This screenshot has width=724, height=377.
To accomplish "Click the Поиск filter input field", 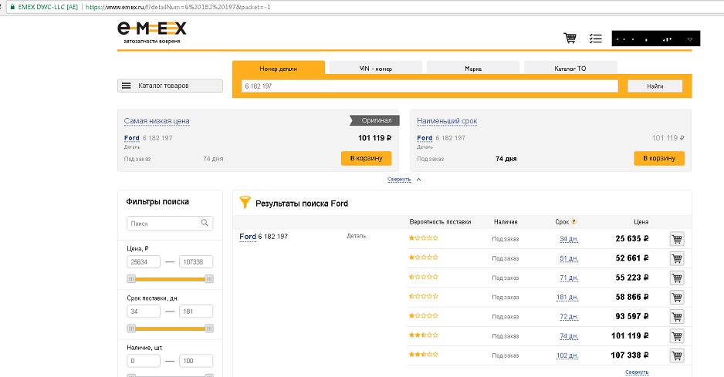I will 170,224.
